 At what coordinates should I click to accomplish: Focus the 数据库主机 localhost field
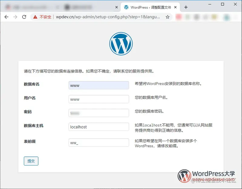[x=99, y=127]
